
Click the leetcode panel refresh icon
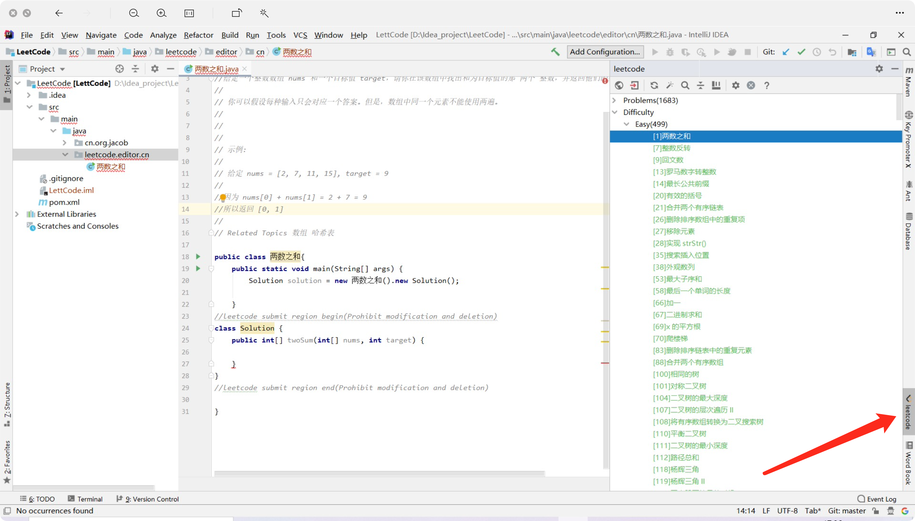tap(654, 86)
